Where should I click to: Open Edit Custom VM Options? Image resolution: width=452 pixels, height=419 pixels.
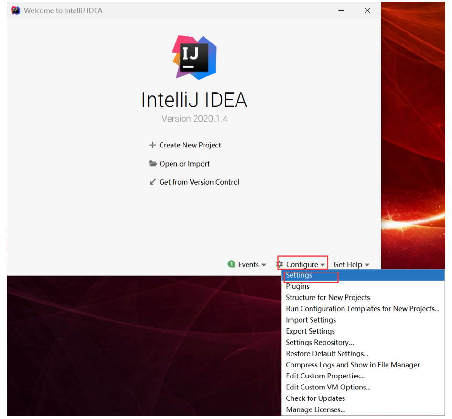363,388
